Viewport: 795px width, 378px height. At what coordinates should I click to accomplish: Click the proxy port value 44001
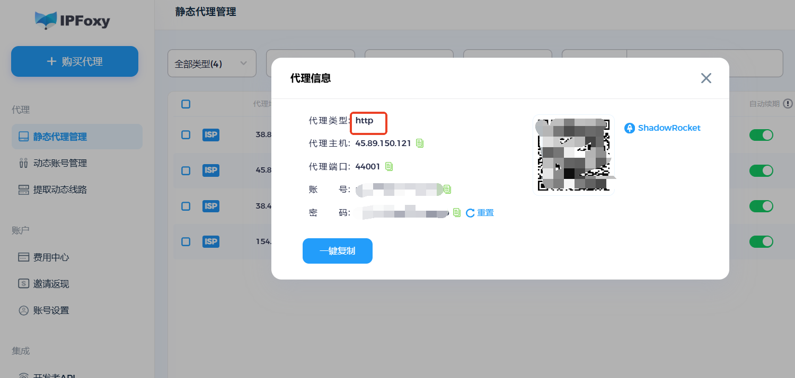368,166
